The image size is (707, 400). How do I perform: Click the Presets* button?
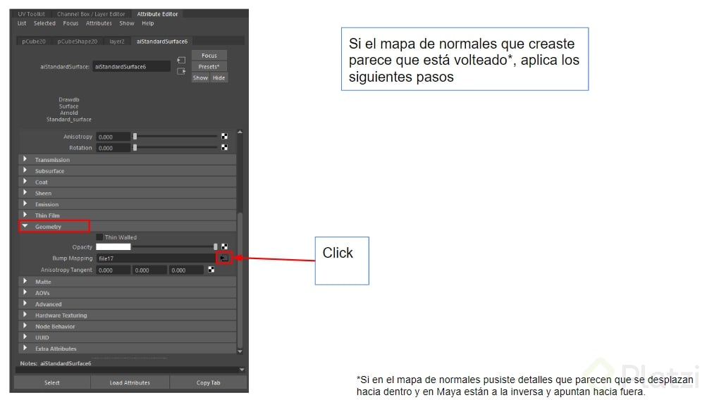point(209,67)
